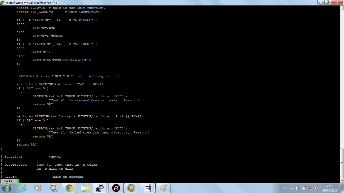Open Windows Explorer from the taskbar

tap(85, 188)
